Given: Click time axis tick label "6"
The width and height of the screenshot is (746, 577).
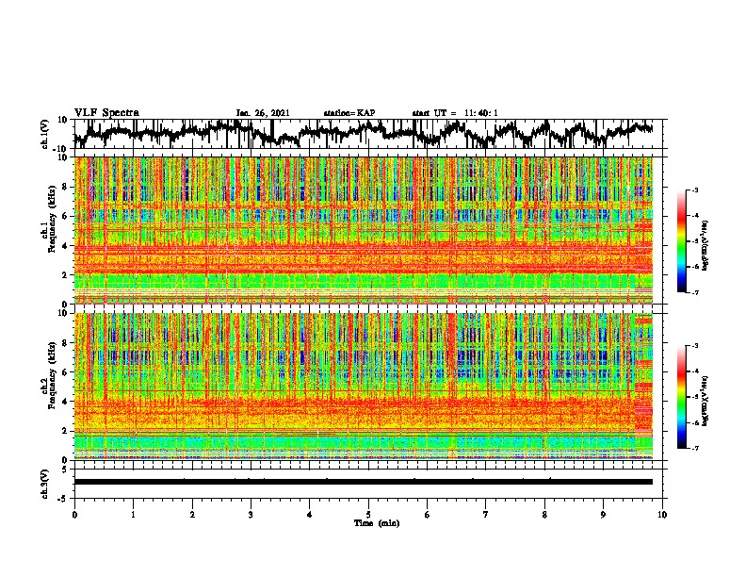Looking at the screenshot, I should [427, 515].
